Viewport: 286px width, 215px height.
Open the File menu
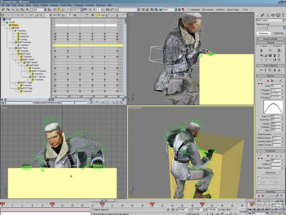(x=3, y=5)
